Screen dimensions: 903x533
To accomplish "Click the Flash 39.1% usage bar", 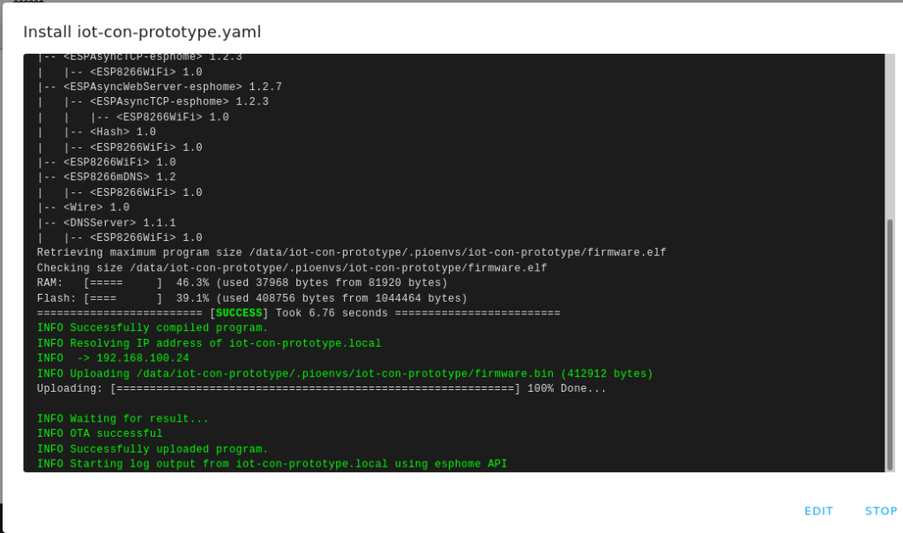I will 123,298.
